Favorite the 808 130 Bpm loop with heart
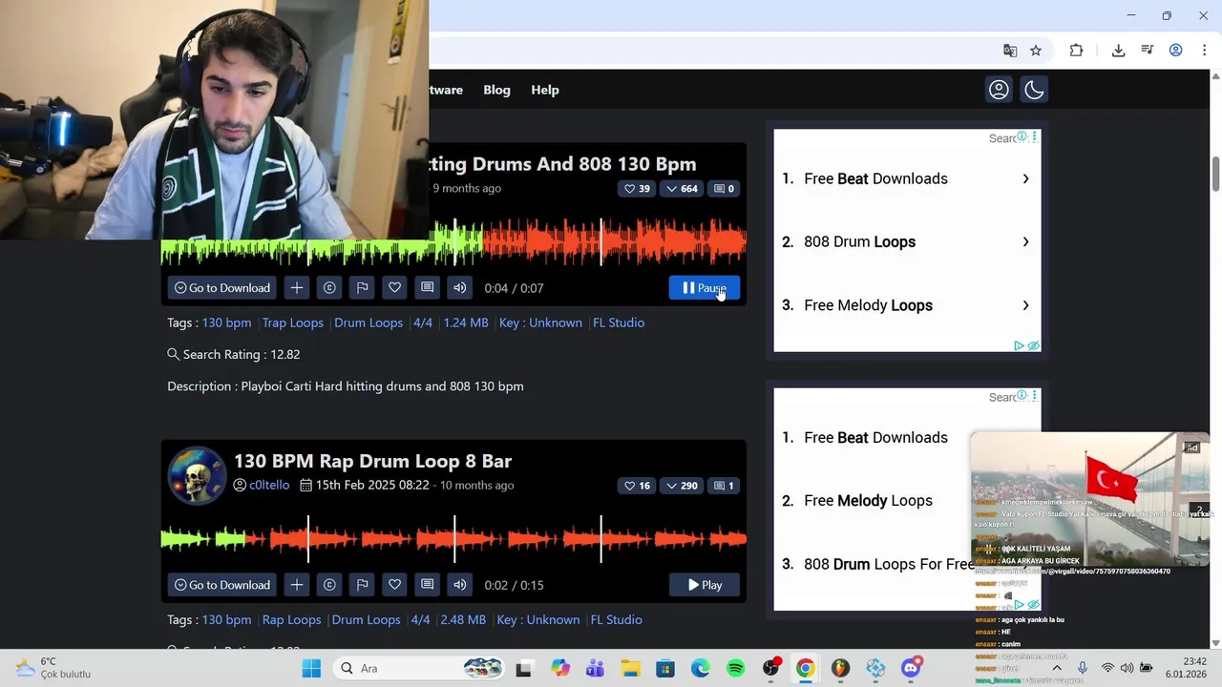1222x687 pixels. pyautogui.click(x=394, y=288)
